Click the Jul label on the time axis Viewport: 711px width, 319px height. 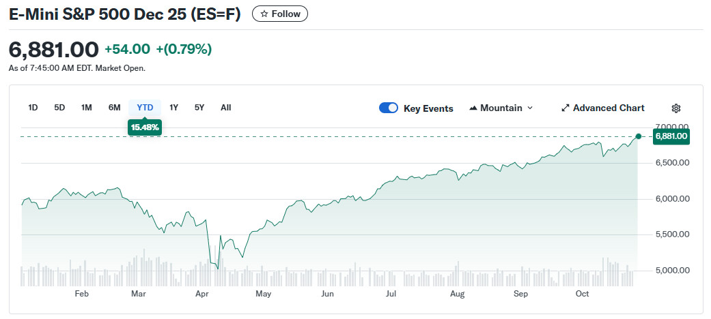click(x=391, y=294)
